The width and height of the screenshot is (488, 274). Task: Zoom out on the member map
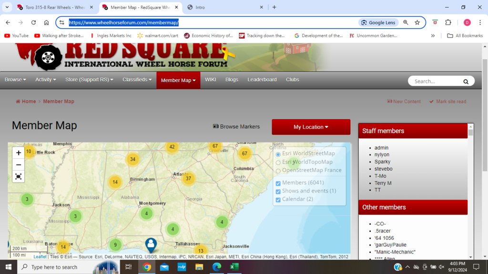(19, 165)
